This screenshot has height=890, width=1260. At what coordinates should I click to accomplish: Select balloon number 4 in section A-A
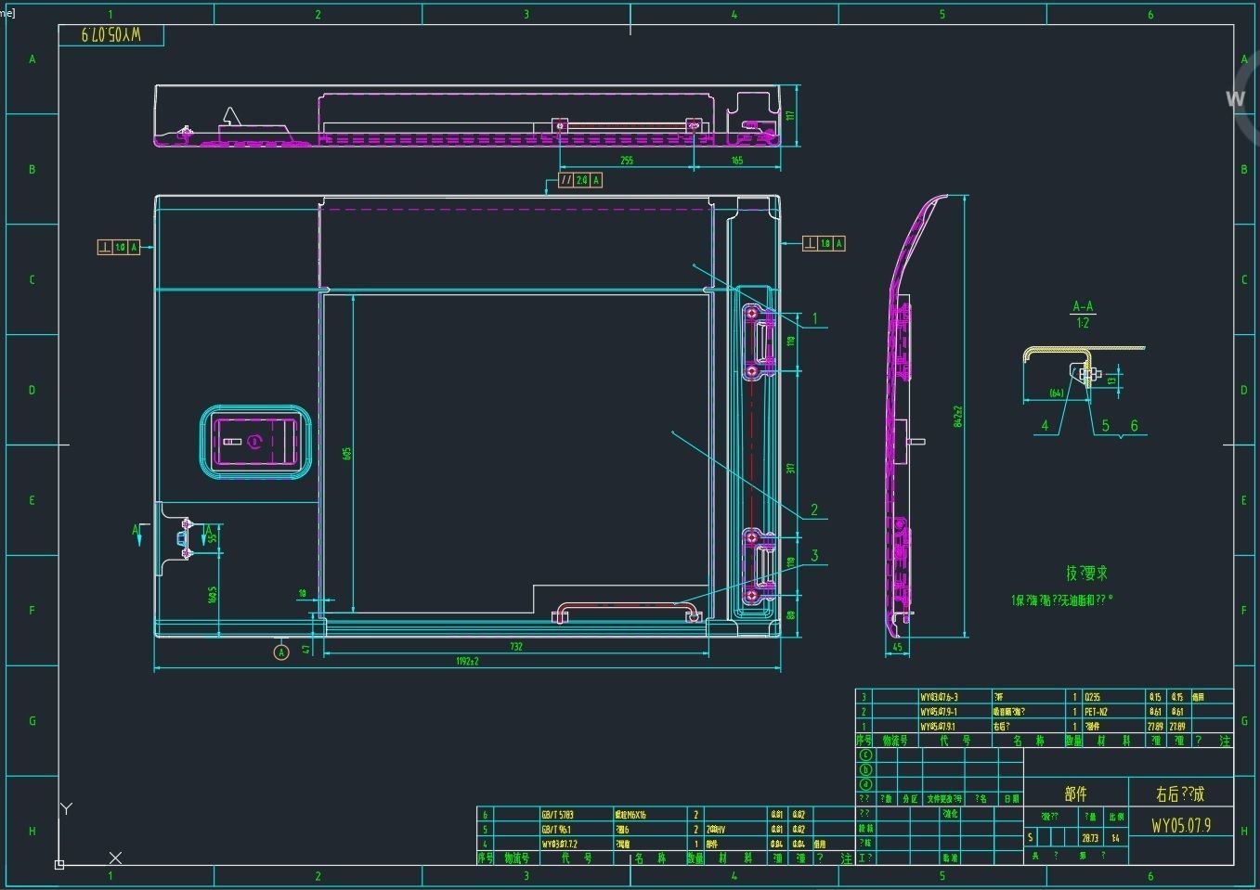pyautogui.click(x=1045, y=426)
